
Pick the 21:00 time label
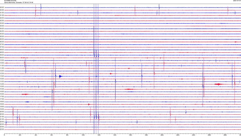coord(2,117)
